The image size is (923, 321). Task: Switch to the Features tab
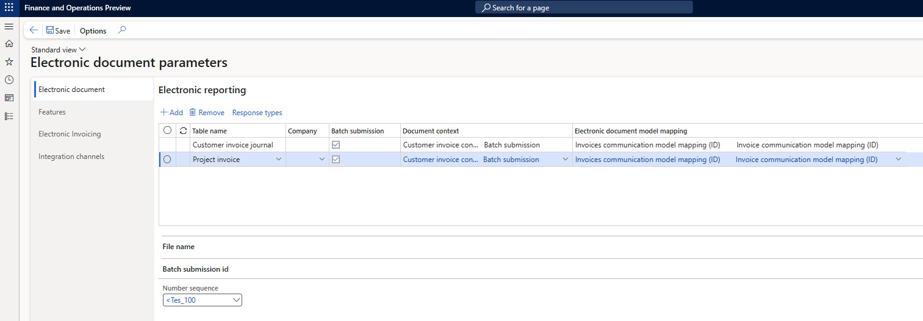coord(93,112)
